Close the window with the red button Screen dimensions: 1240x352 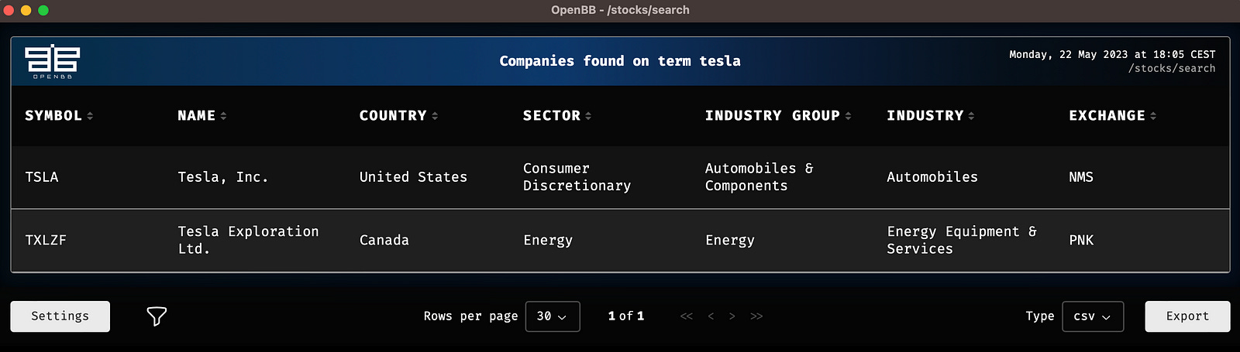pos(9,10)
